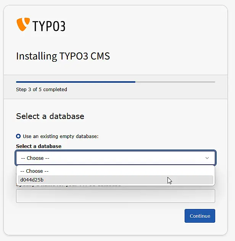Screen dimensions: 235x241
Task: Click the large 'Select a database' section heading
Action: coord(50,116)
